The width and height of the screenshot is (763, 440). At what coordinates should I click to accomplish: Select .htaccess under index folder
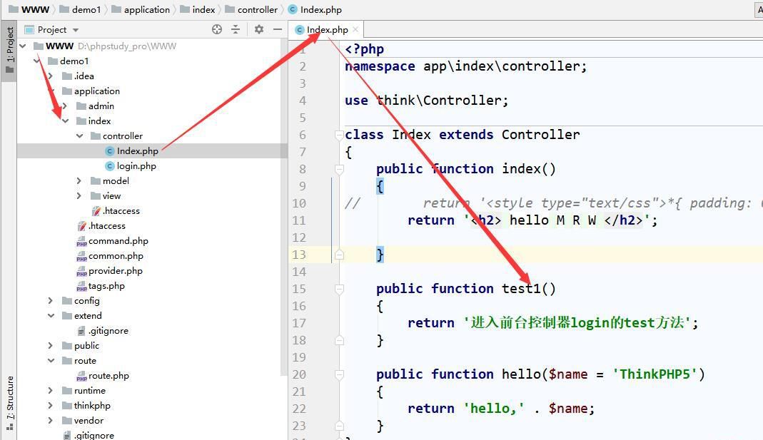click(x=121, y=211)
